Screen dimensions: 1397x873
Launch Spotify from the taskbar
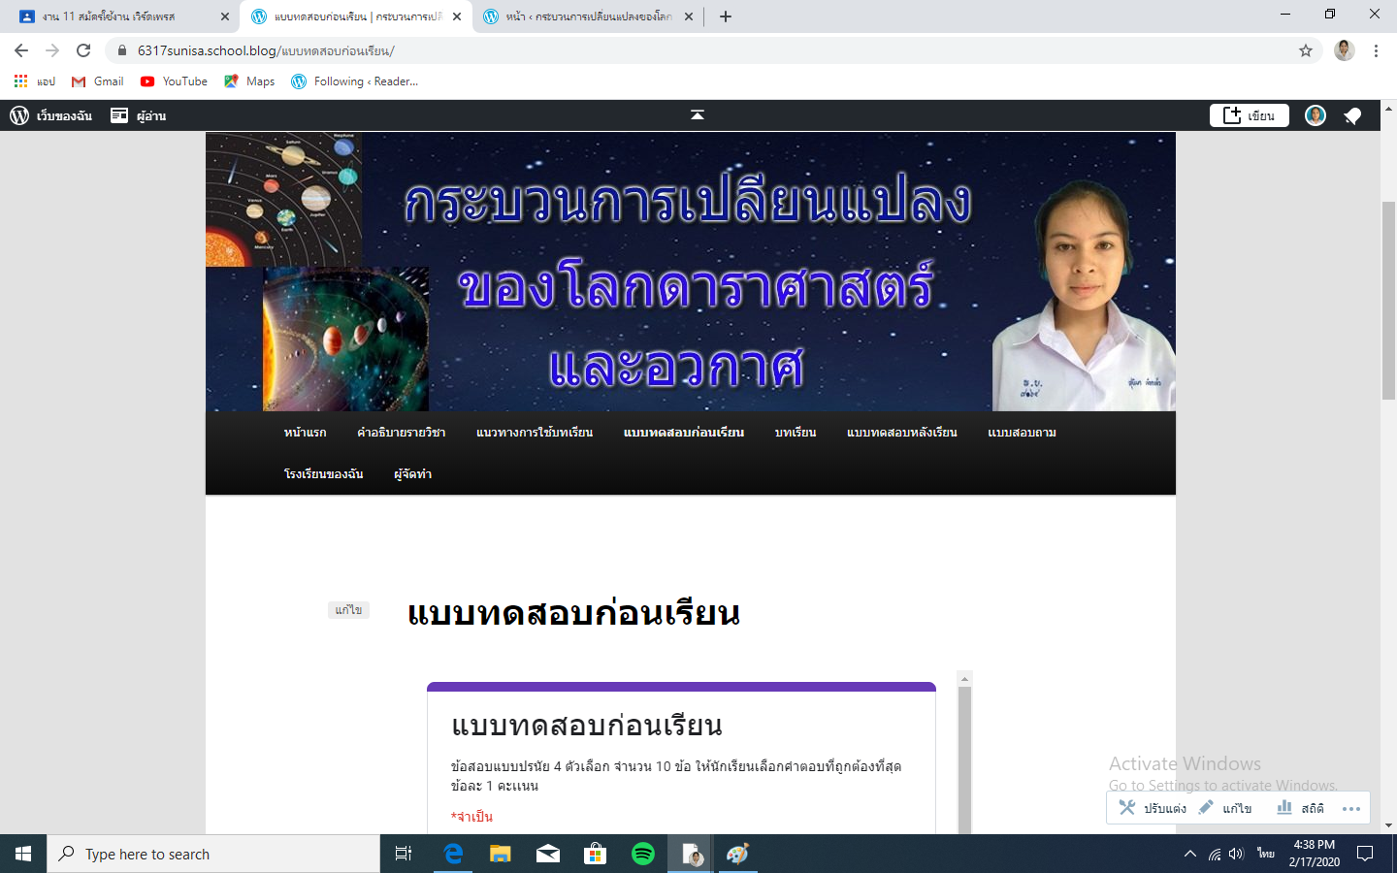coord(642,854)
